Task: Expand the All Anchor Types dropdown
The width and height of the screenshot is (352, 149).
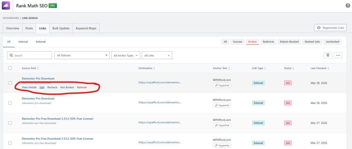Action: coord(125,55)
